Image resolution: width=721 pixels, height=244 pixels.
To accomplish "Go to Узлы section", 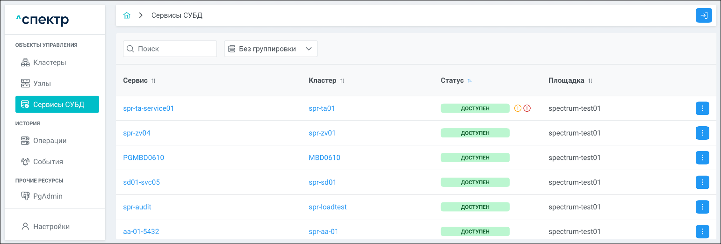I will click(x=42, y=84).
